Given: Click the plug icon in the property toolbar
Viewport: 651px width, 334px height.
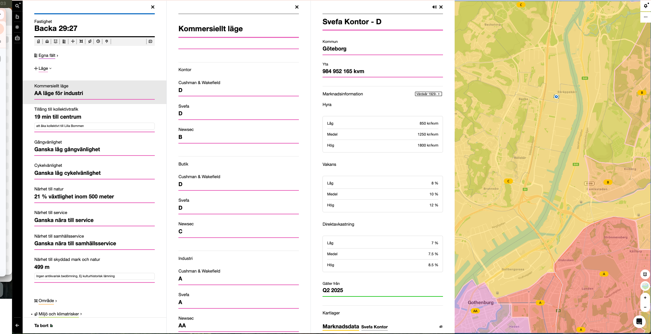Looking at the screenshot, I should [107, 42].
